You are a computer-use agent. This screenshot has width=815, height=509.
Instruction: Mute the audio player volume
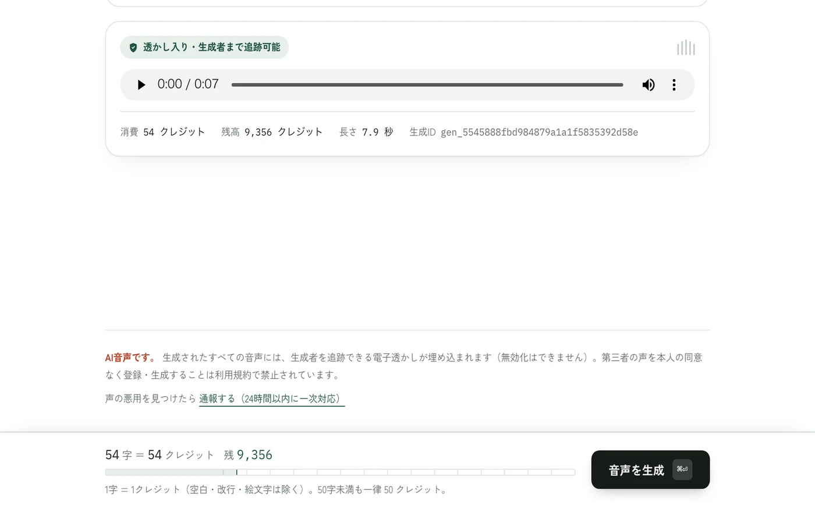pyautogui.click(x=649, y=85)
